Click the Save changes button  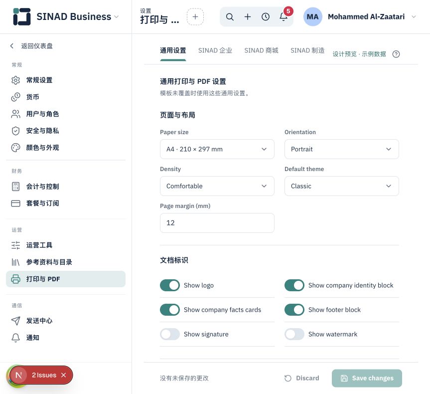[367, 378]
